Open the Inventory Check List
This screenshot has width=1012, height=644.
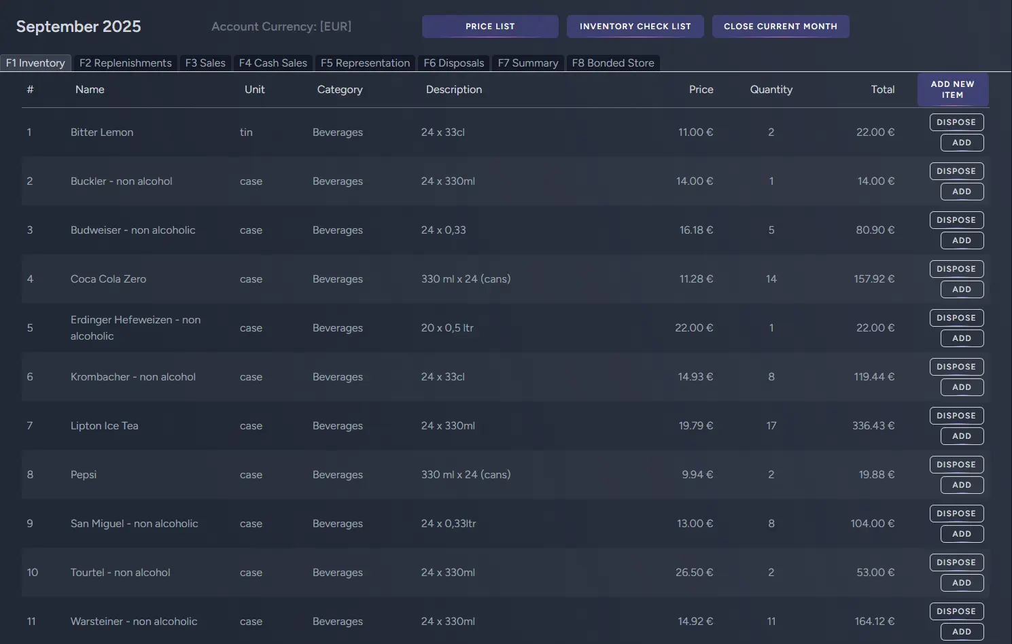[635, 26]
